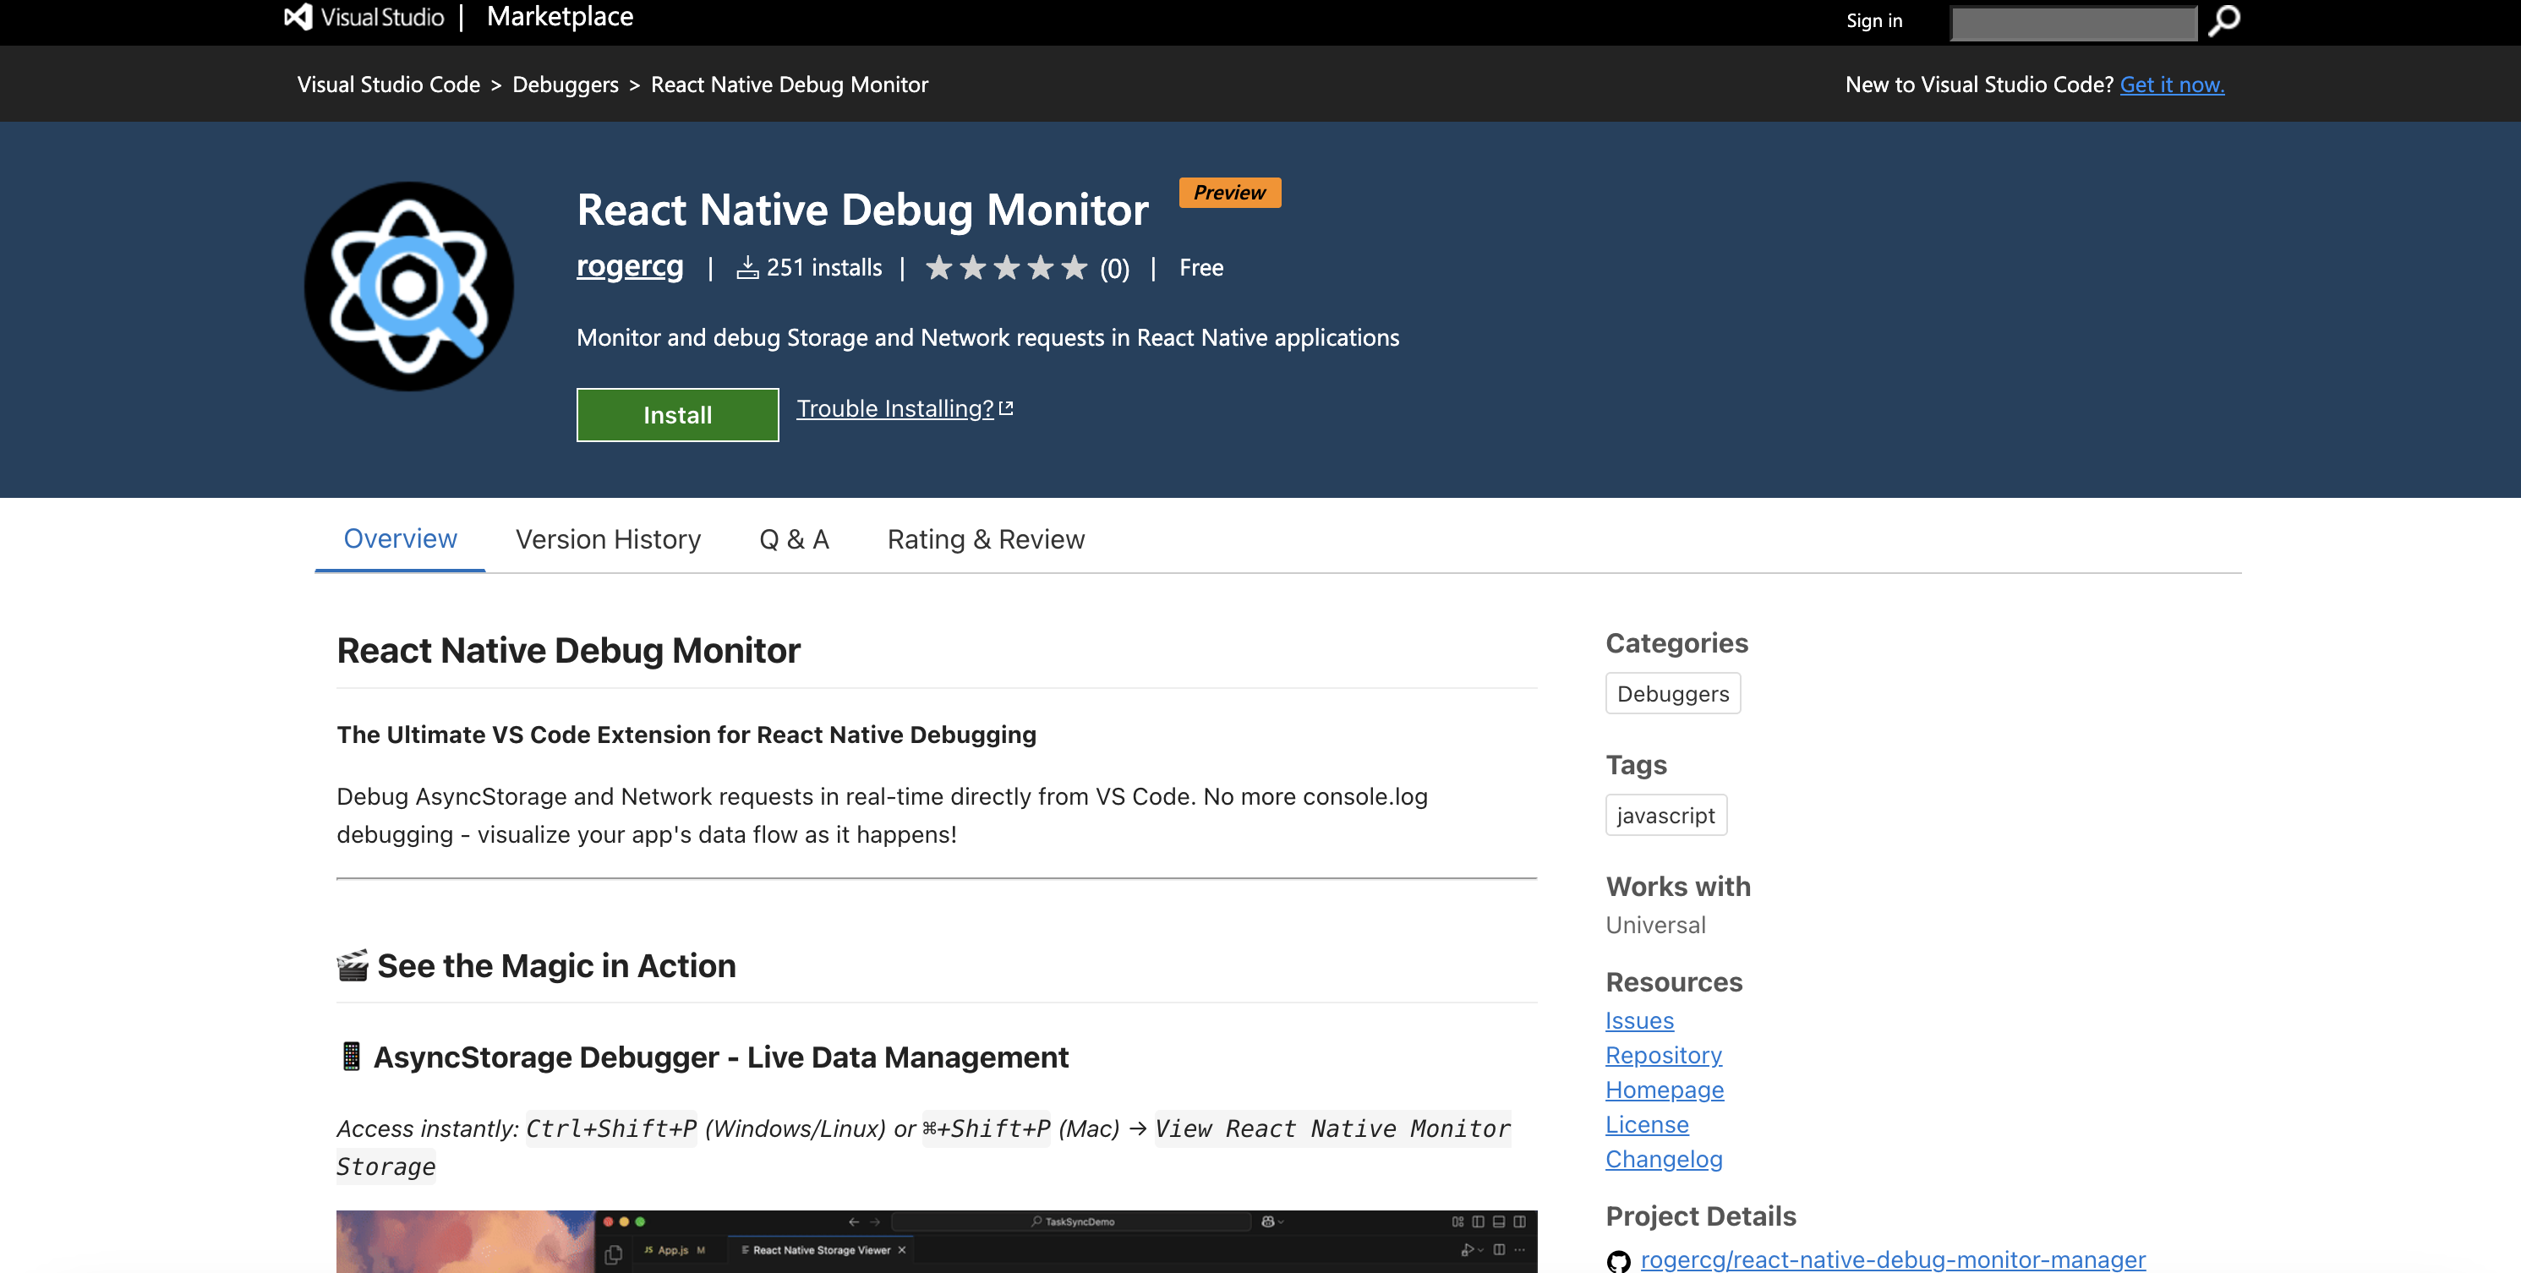Go to Visual Studio Code breadcrumb
Viewport: 2521px width, 1273px height.
tap(389, 85)
